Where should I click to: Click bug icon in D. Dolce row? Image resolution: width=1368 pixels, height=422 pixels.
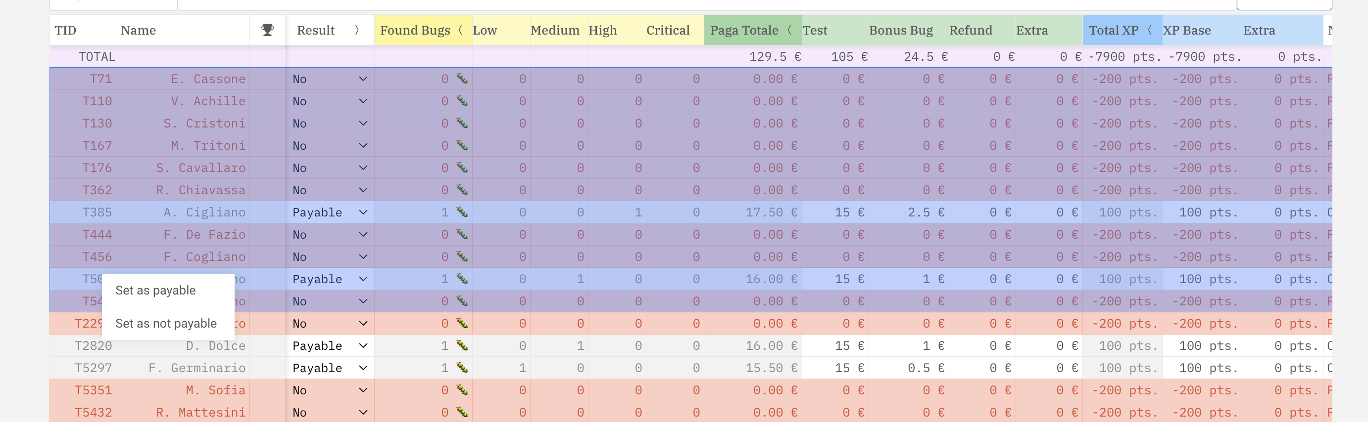(x=462, y=346)
